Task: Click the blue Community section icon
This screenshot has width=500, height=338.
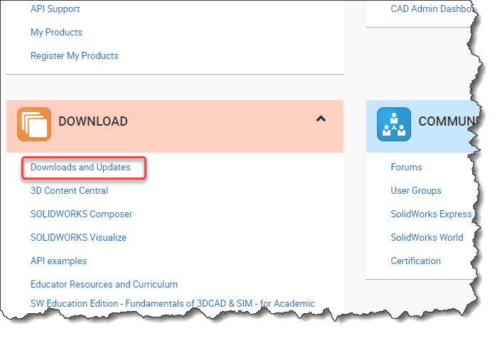Action: click(x=394, y=124)
